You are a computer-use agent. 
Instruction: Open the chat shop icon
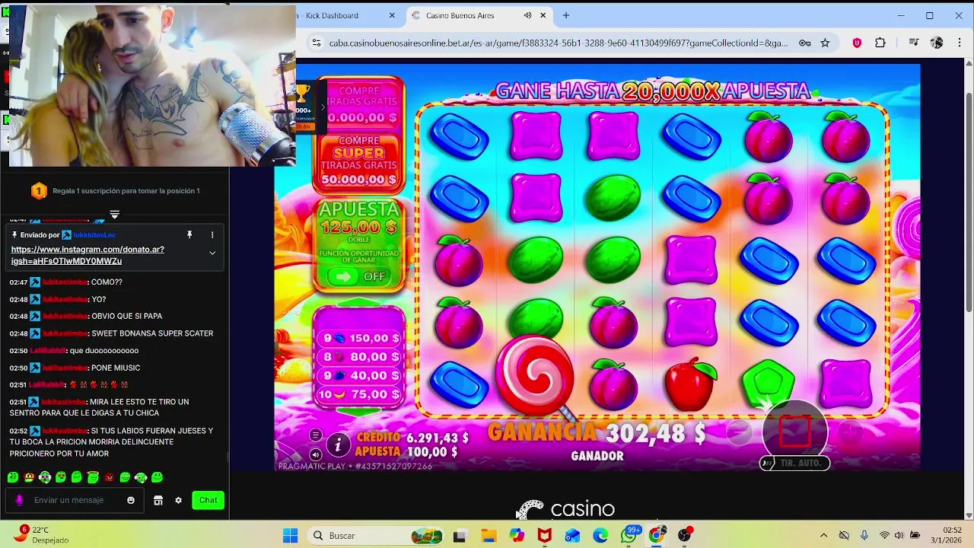coord(158,500)
